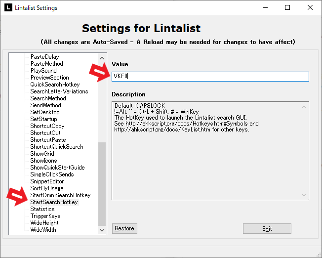Viewport: 322px width, 258px height.
Task: Select StartOmniSearchHotkey setting
Action: point(60,195)
